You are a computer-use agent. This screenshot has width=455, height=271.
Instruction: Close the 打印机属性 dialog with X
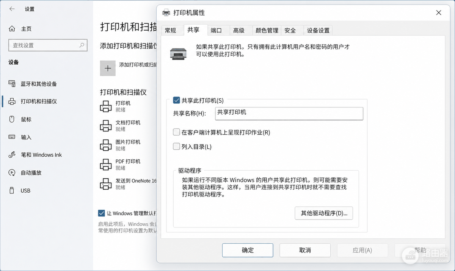tap(439, 12)
